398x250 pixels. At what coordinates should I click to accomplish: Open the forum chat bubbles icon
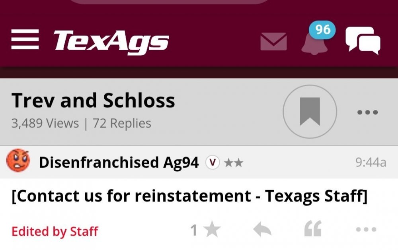(363, 41)
